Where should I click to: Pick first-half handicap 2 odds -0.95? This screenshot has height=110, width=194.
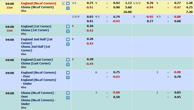click(149, 17)
